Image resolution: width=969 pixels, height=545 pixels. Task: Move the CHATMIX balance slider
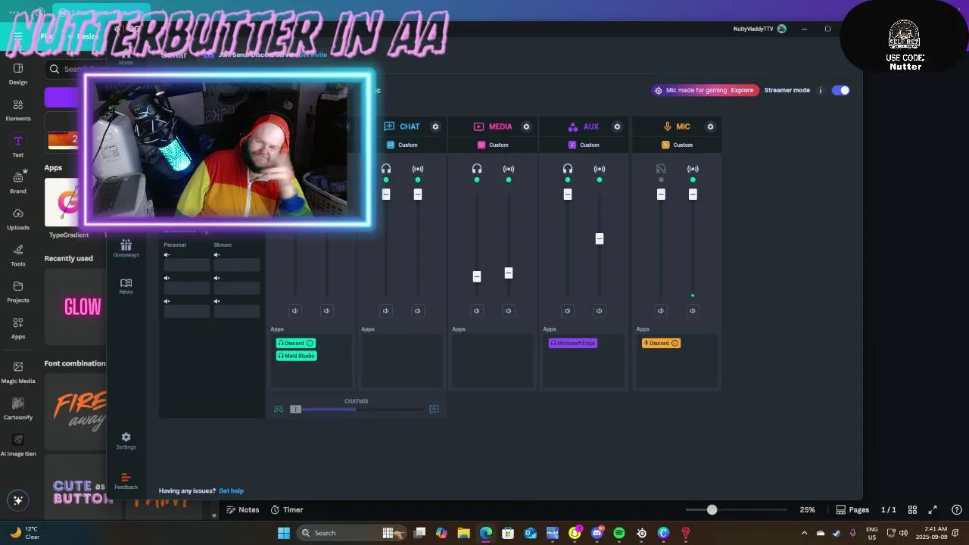click(296, 410)
